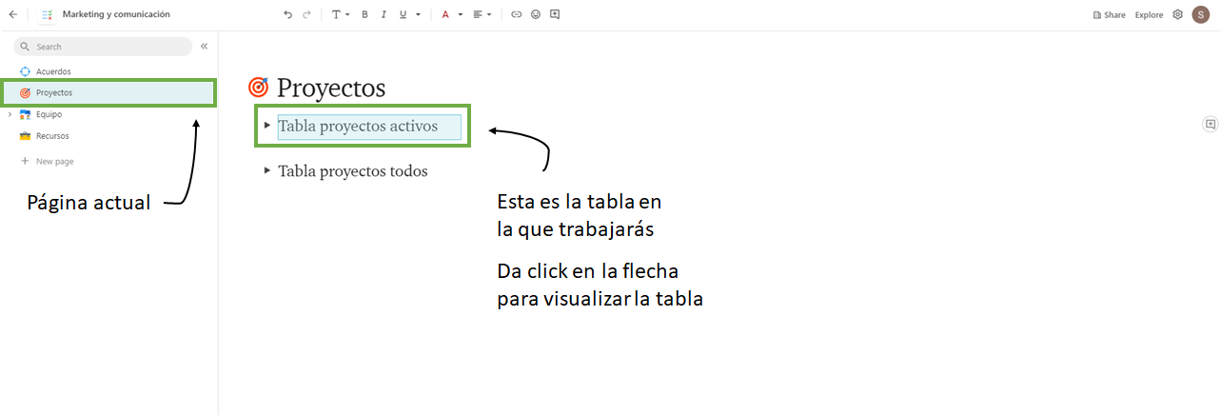
Task: Click the Equipo page icon
Action: click(26, 114)
